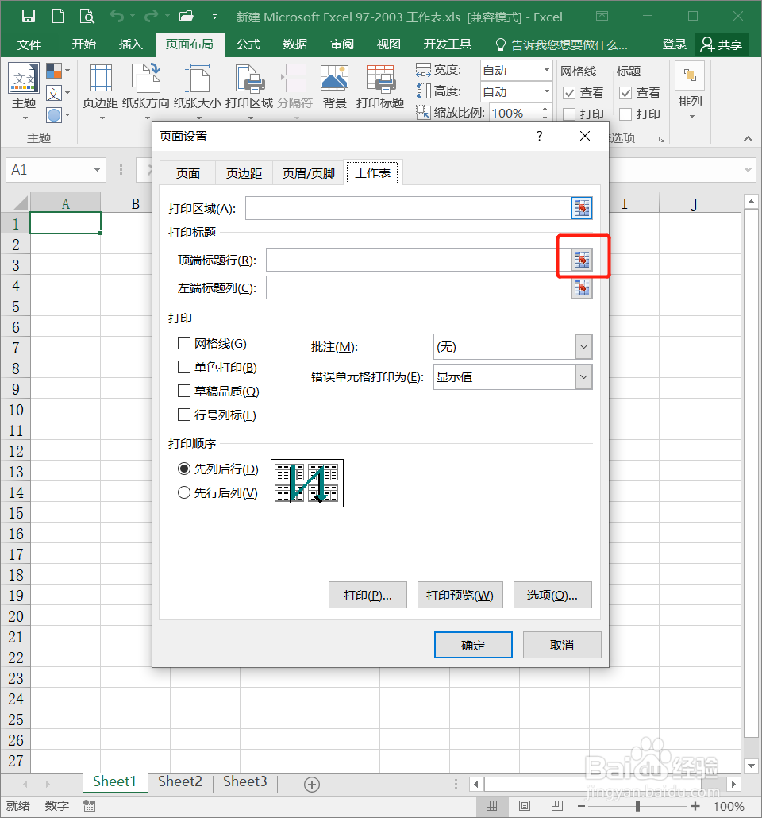Open the 数据 ribbon tab
The height and width of the screenshot is (818, 762).
[294, 44]
